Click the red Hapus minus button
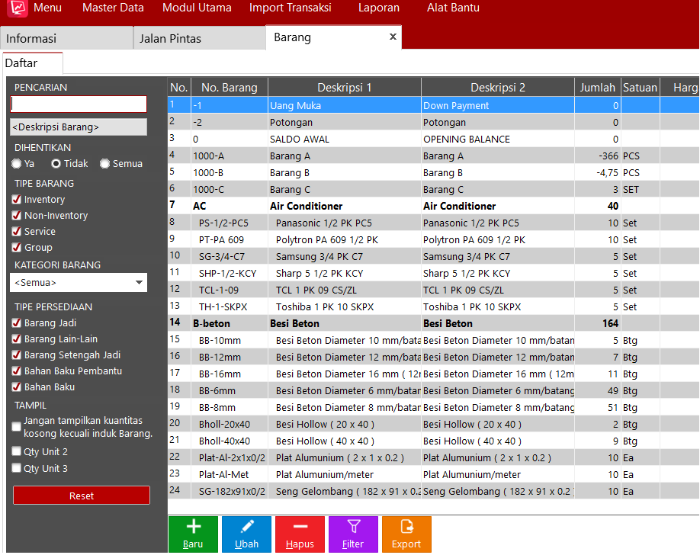This screenshot has height=555, width=700. coord(300,534)
